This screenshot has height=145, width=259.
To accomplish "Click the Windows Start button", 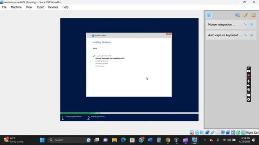I will [x=42, y=140].
